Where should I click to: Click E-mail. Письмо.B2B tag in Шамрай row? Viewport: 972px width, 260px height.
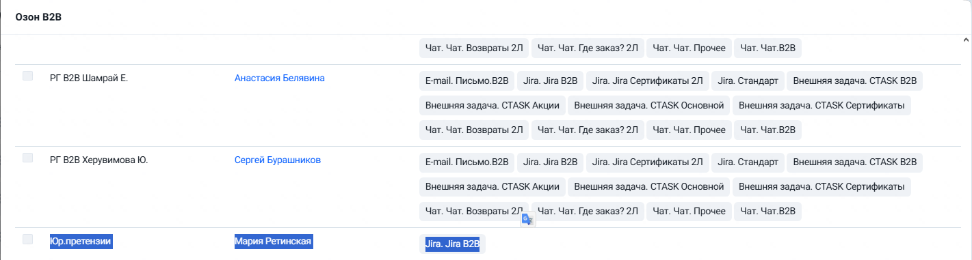point(467,81)
